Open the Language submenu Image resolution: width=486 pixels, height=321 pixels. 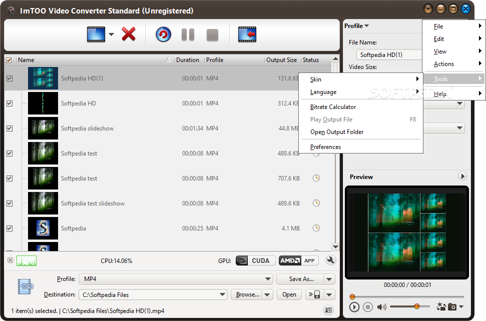click(x=362, y=92)
